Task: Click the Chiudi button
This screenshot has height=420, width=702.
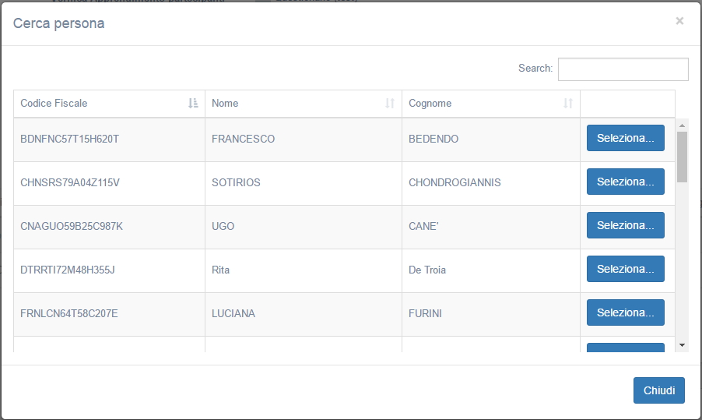Action: 658,390
